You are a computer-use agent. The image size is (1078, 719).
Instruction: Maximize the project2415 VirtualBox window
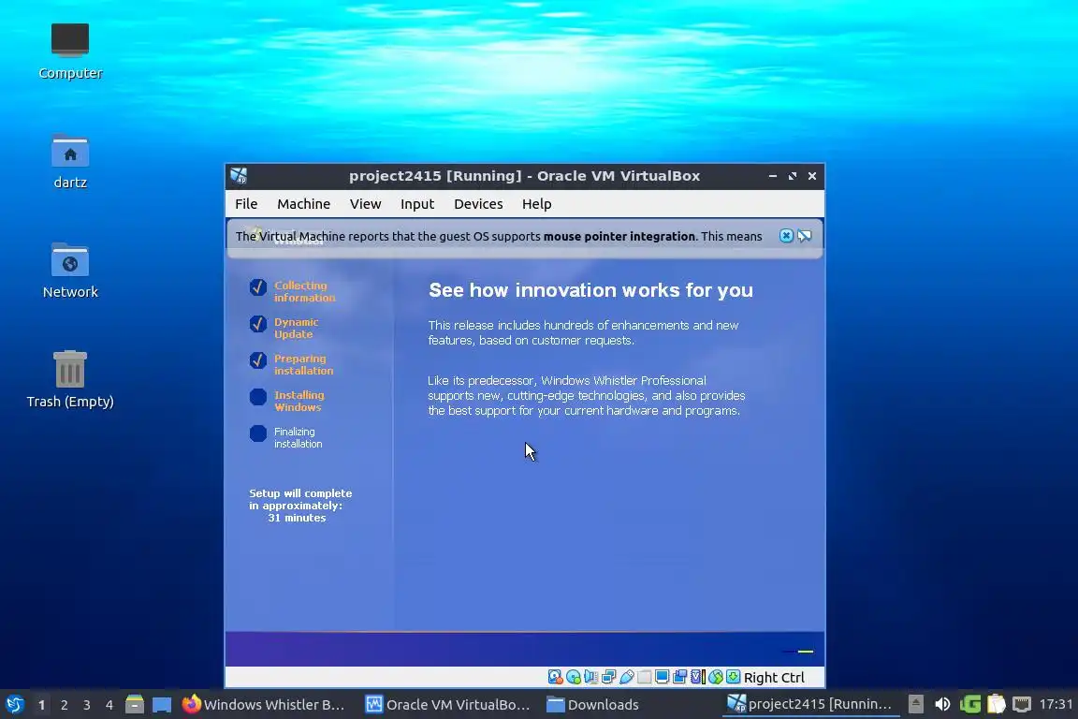(793, 176)
